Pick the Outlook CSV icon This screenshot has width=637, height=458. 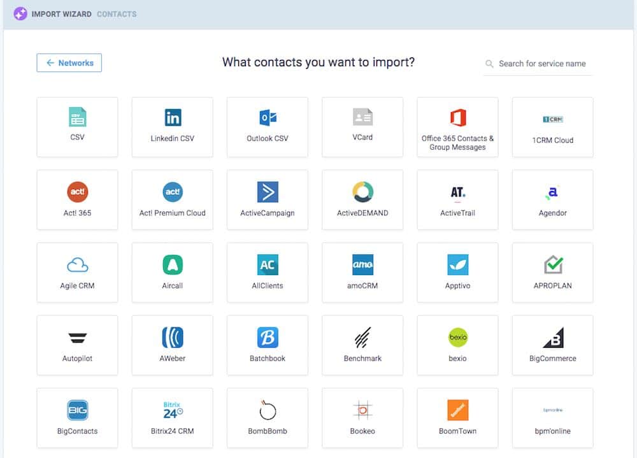click(268, 117)
